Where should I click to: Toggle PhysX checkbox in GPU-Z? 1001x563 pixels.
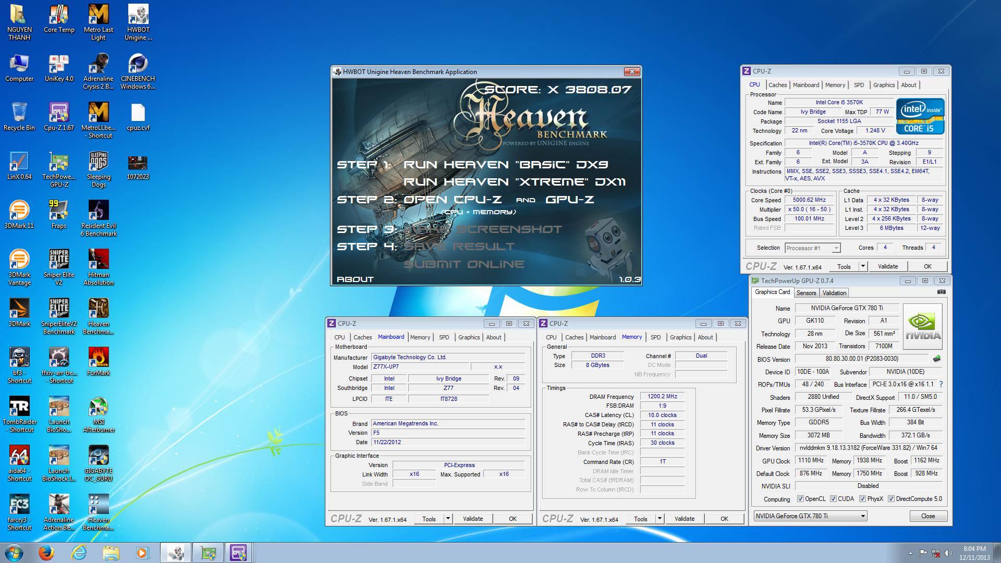[x=862, y=499]
